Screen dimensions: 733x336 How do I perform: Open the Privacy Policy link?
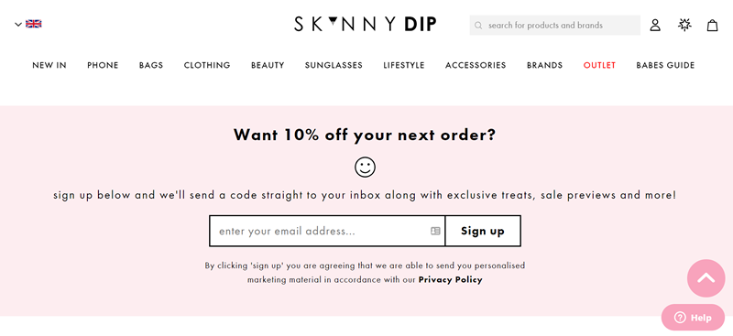pos(450,280)
